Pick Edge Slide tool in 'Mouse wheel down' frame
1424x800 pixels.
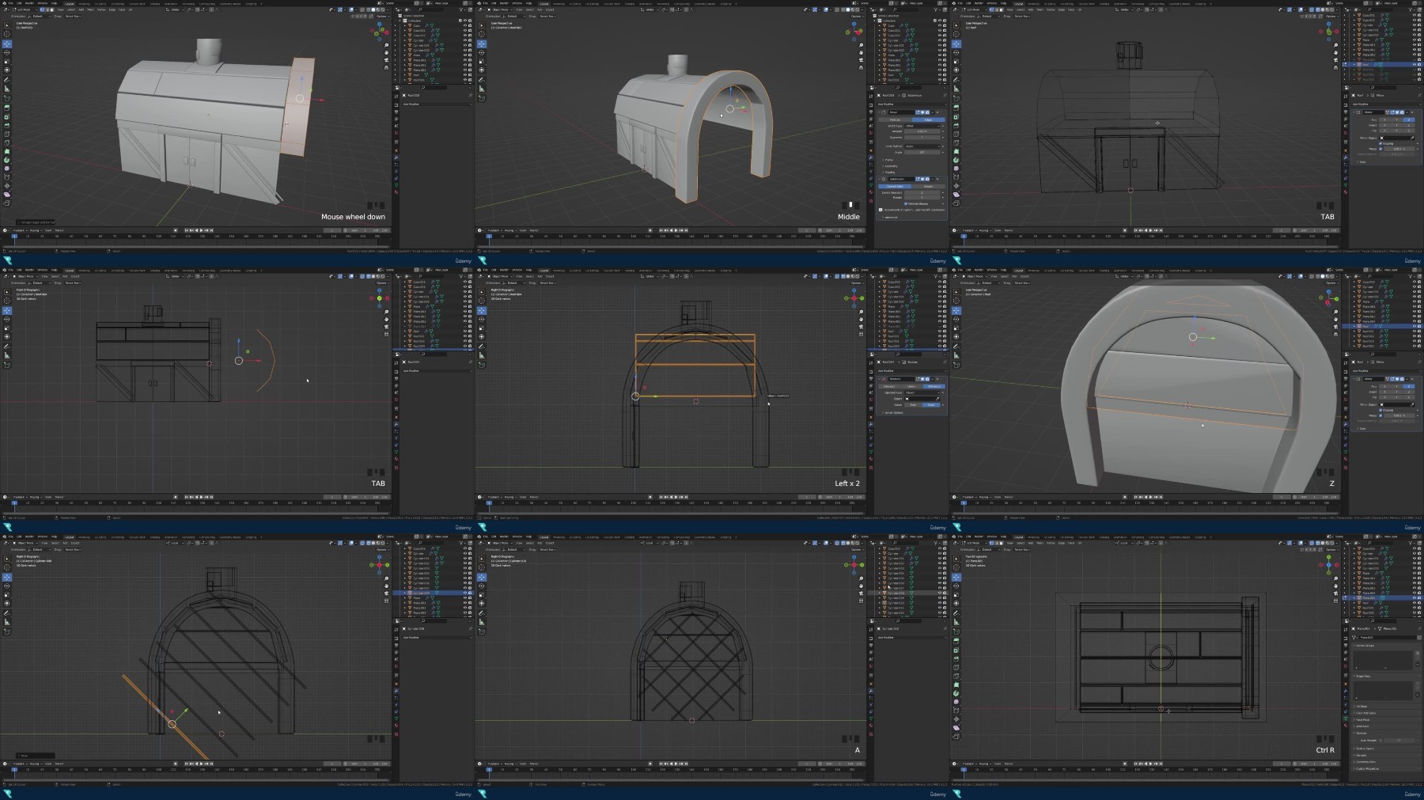tap(7, 177)
